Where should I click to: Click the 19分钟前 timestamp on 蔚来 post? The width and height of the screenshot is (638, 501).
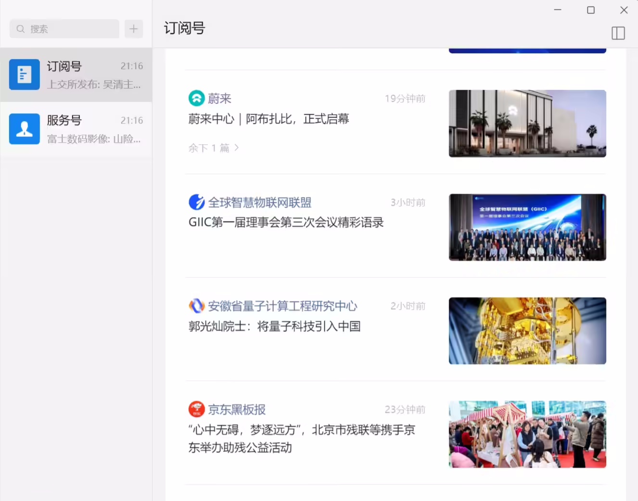click(x=405, y=99)
